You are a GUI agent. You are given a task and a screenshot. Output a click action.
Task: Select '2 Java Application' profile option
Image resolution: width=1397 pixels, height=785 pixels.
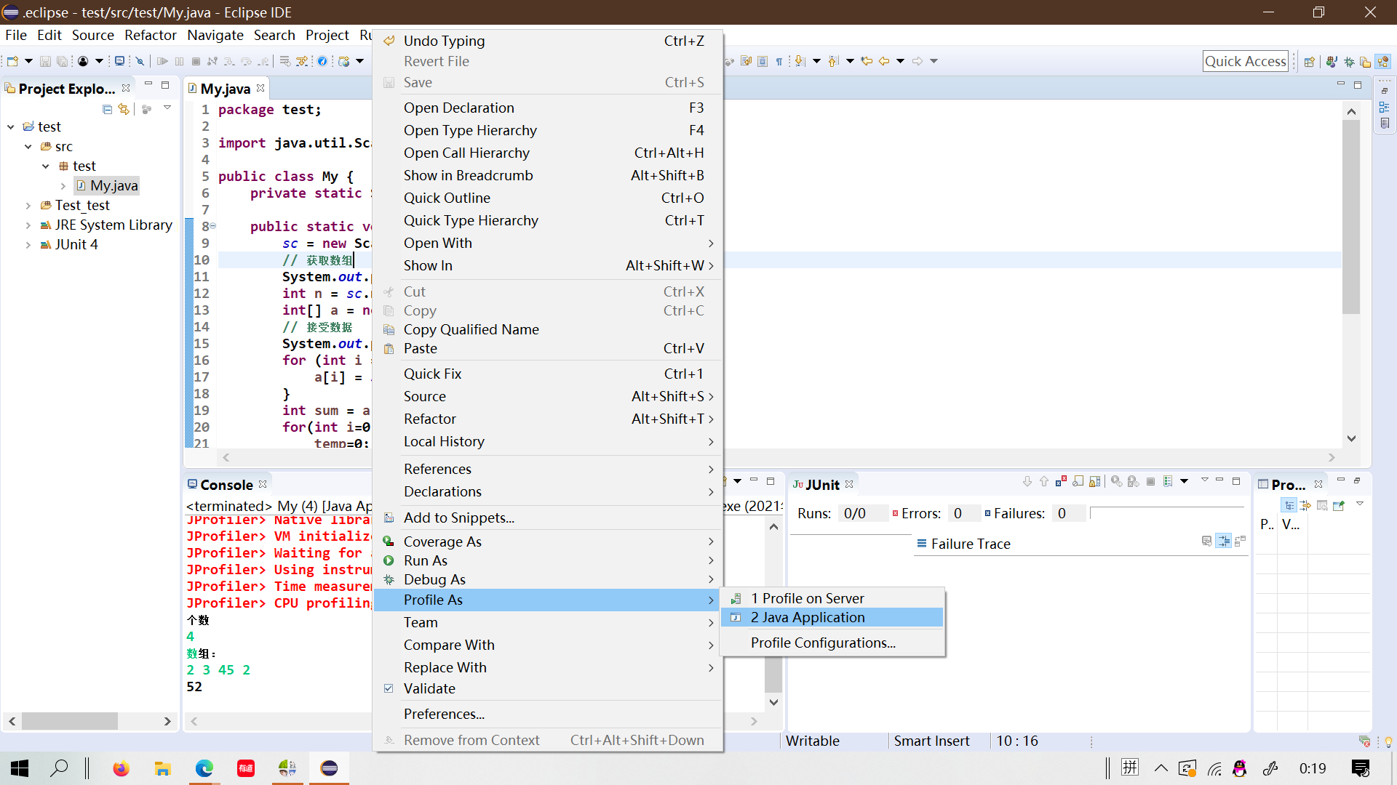pos(808,617)
